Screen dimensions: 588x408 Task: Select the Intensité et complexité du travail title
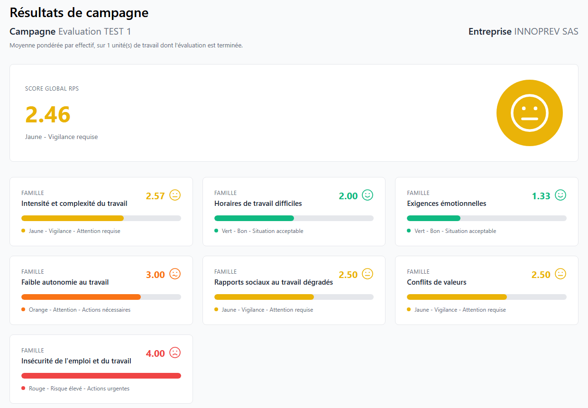(74, 204)
